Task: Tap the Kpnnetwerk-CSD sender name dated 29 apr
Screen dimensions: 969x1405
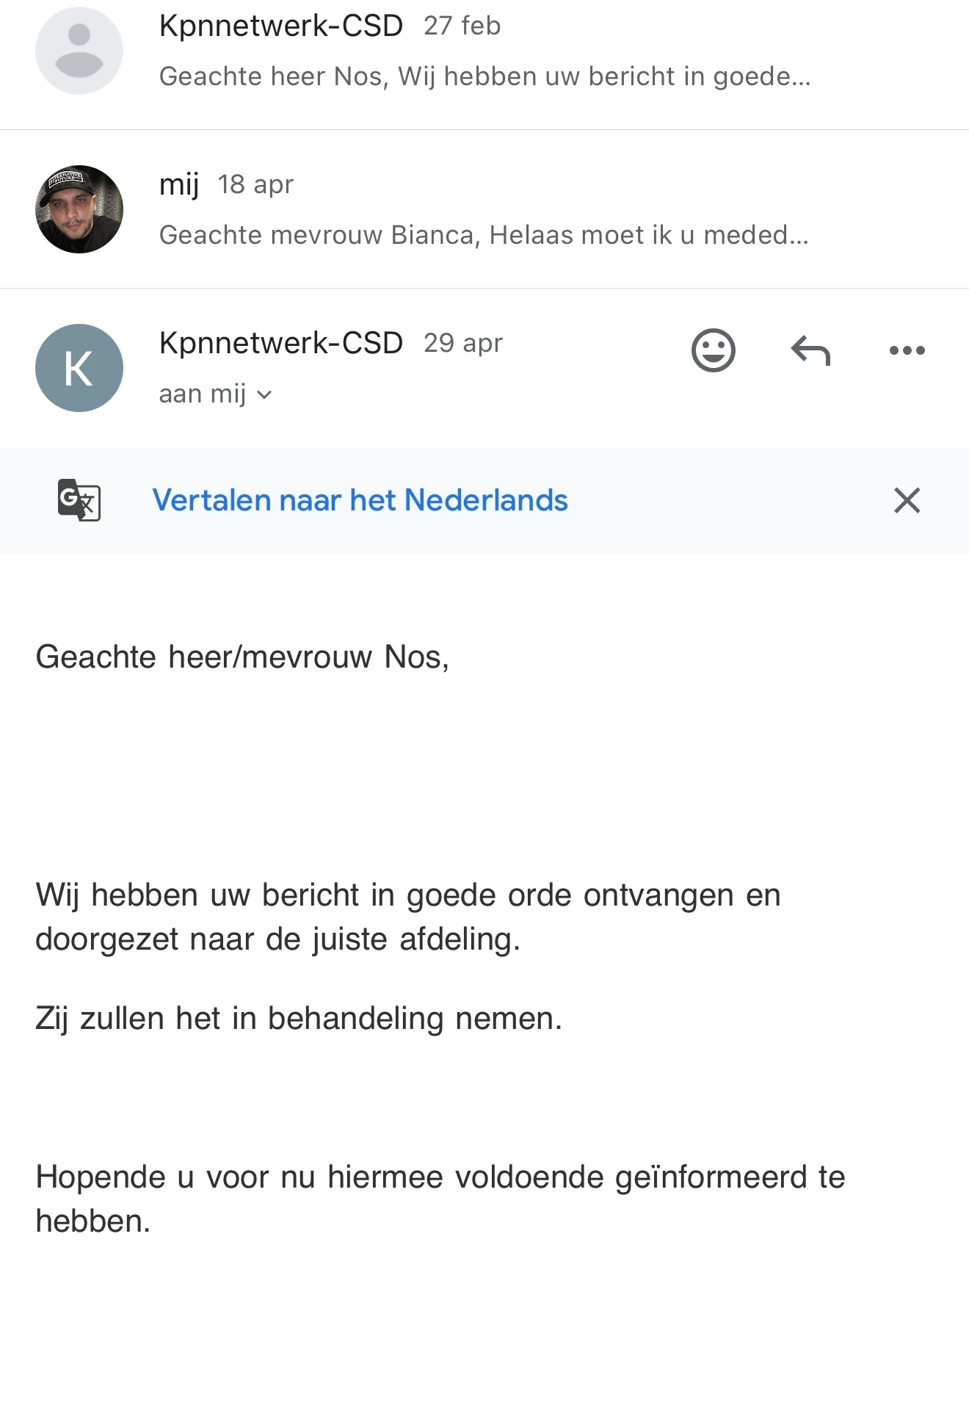Action: (x=281, y=343)
